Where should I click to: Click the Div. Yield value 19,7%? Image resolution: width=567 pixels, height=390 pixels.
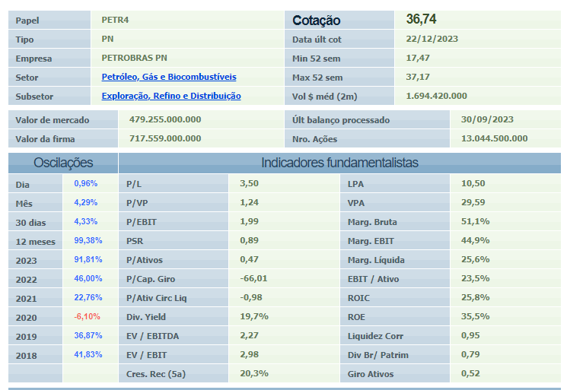pos(254,317)
